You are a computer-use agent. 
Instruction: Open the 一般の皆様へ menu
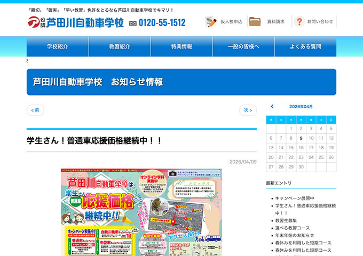pos(243,46)
